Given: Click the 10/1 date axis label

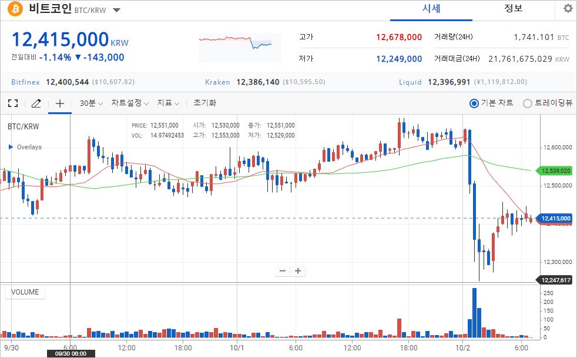Looking at the screenshot, I should tap(237, 347).
